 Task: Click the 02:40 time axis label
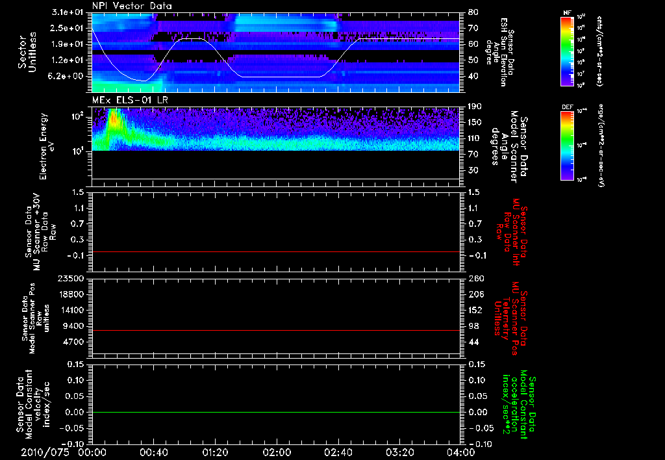[x=338, y=452]
